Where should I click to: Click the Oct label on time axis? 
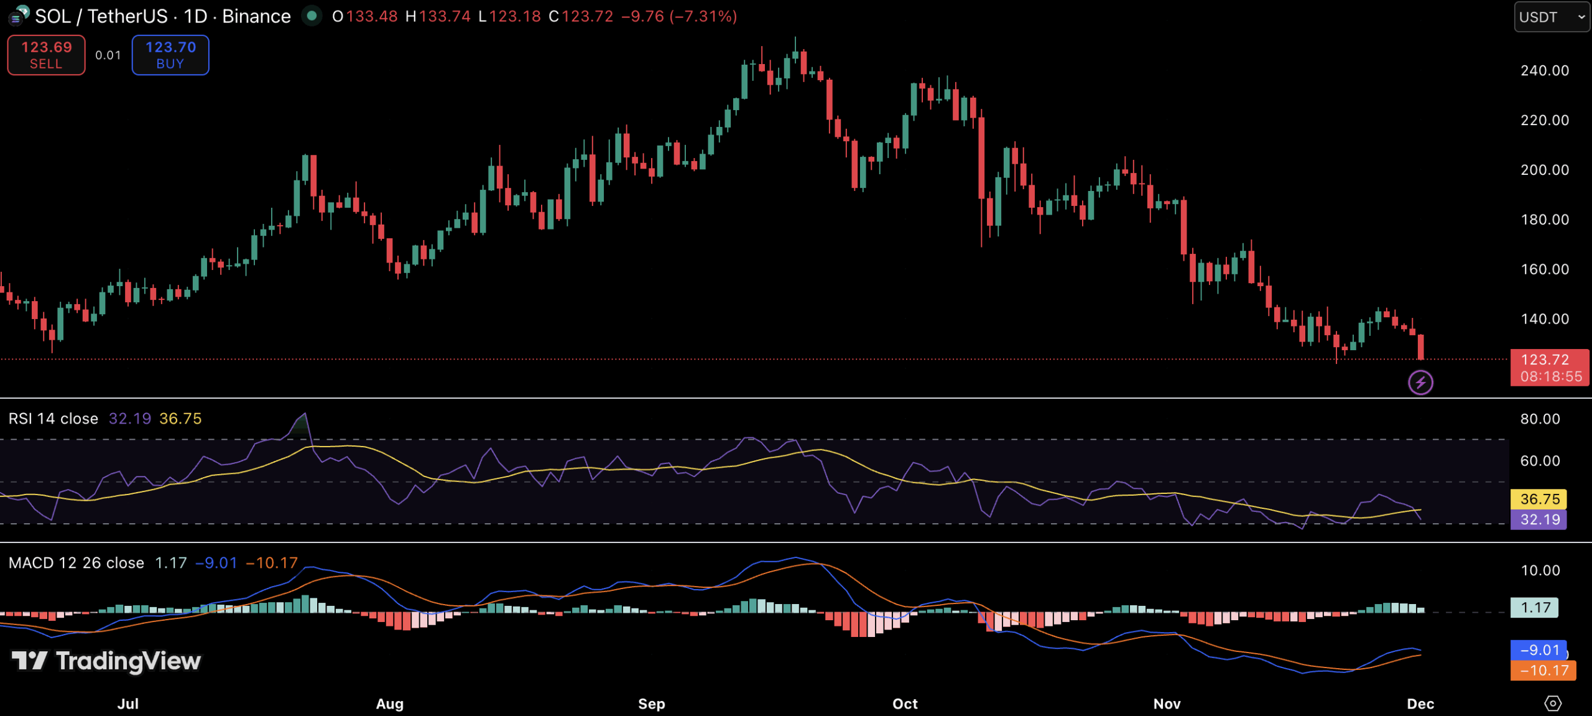pos(905,704)
